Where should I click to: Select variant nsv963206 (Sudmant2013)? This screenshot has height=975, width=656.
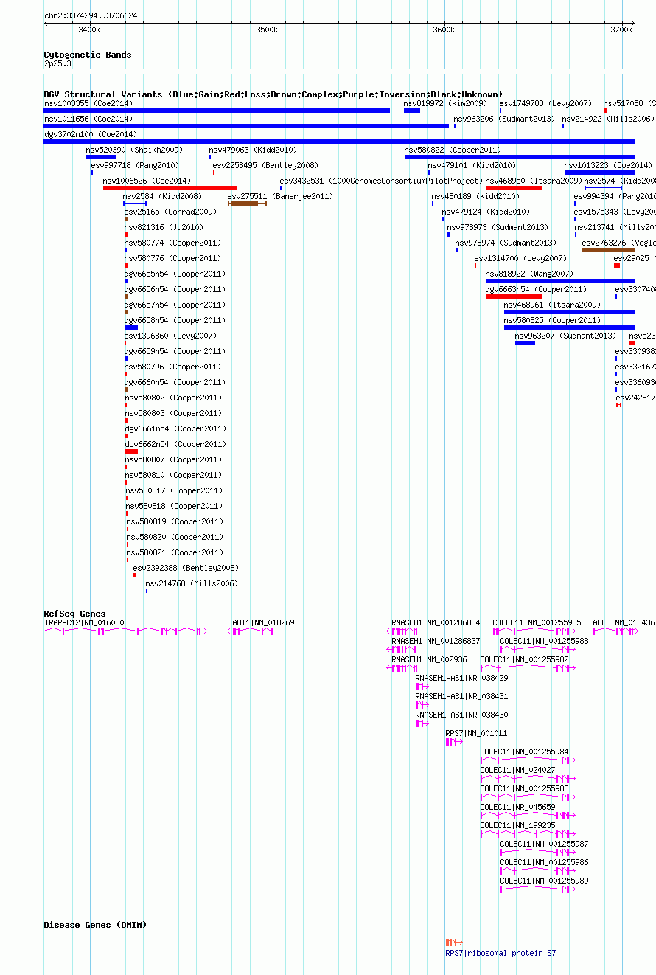point(504,119)
